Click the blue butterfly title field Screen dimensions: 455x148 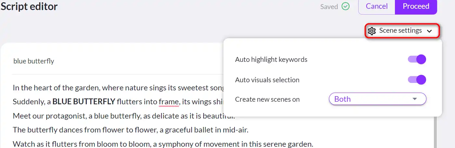click(34, 61)
